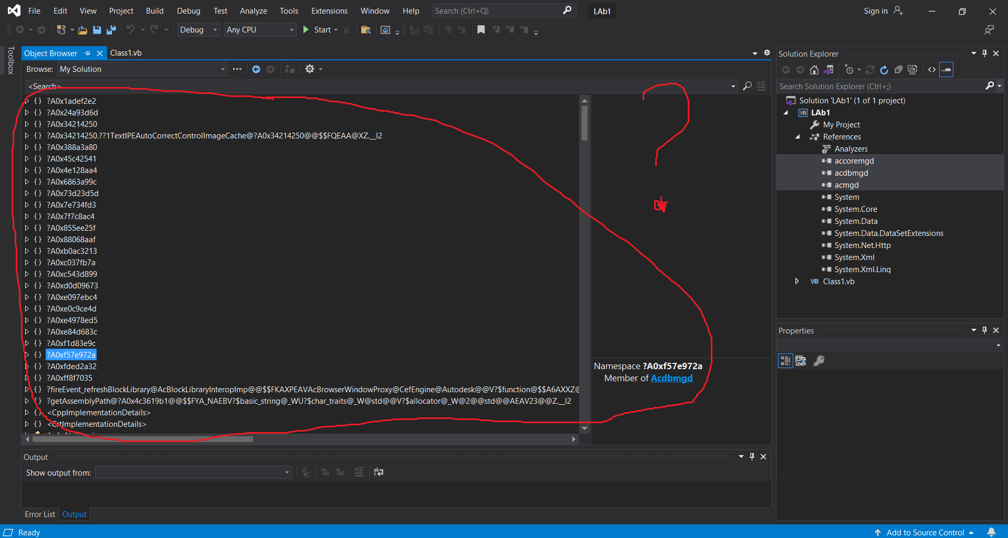The width and height of the screenshot is (1008, 538).
Task: Open Object Browser settings gear
Action: [310, 69]
